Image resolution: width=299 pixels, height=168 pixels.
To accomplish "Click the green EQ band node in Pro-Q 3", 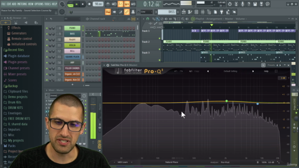I will coord(227,101).
